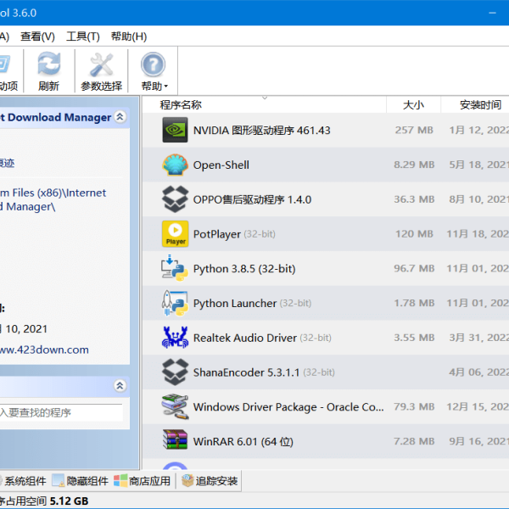The height and width of the screenshot is (509, 509).
Task: Click the 商店应用 Windows logo icon
Action: [x=120, y=481]
